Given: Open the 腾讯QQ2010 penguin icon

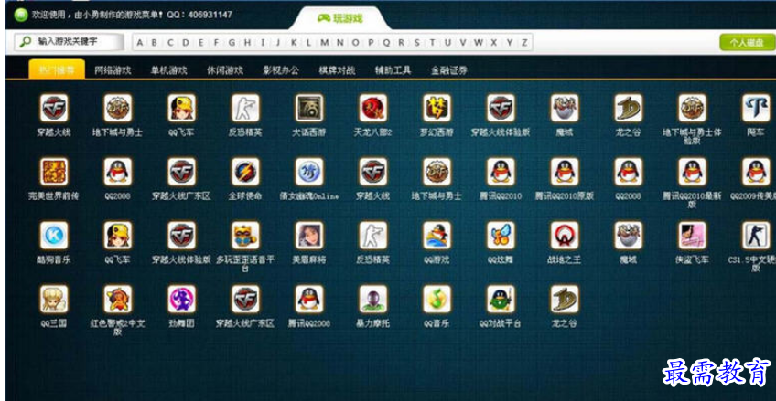Looking at the screenshot, I should (x=501, y=172).
